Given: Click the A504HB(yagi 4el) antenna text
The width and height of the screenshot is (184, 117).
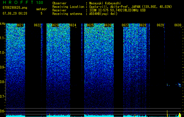Looking at the screenshot, I should 103,14.
